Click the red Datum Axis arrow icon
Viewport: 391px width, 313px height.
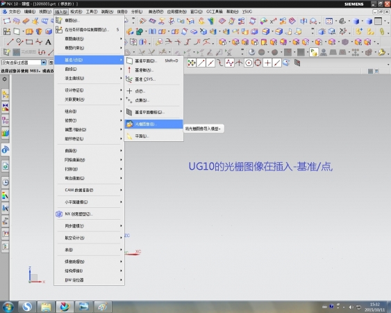click(x=129, y=70)
